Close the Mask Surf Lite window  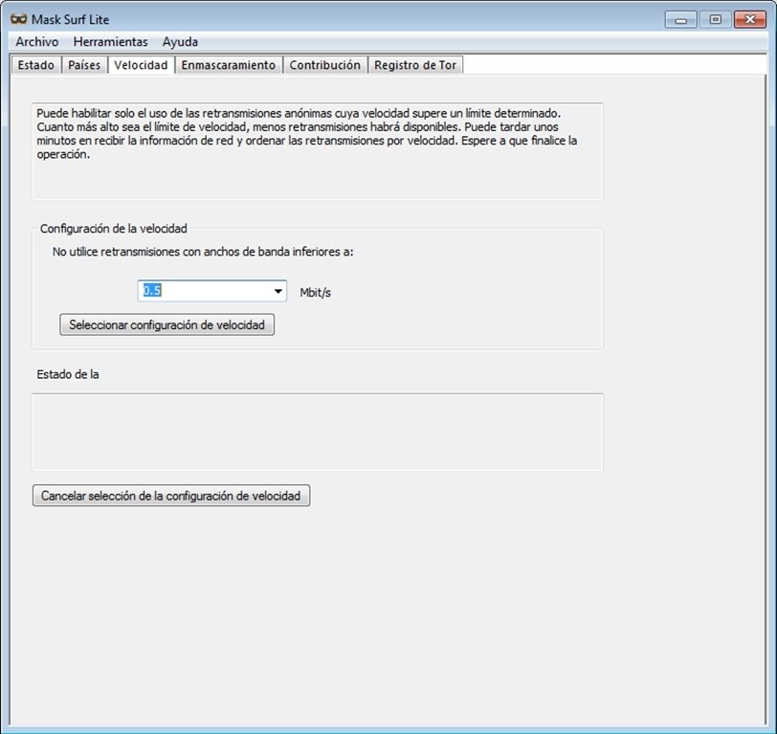pos(750,20)
